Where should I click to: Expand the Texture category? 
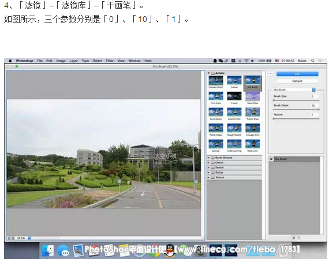(x=208, y=178)
